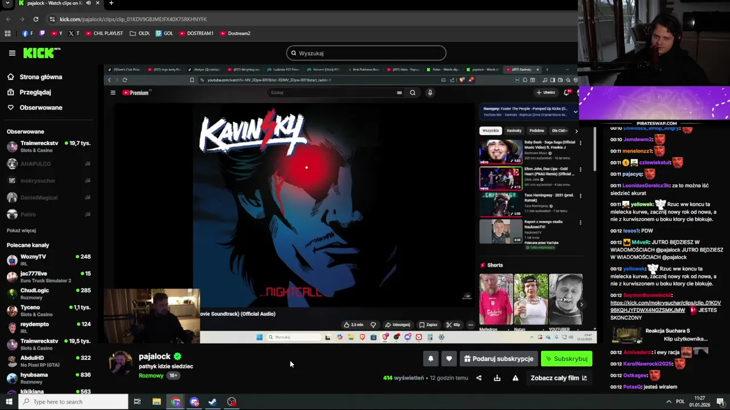Viewport: 730px width, 410px height.
Task: Open the Dostream2 bookmark
Action: coord(235,33)
